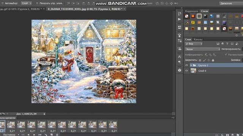This screenshot has height=136, width=243.
Task: Lock all with padlock icon
Action: [x=213, y=60]
